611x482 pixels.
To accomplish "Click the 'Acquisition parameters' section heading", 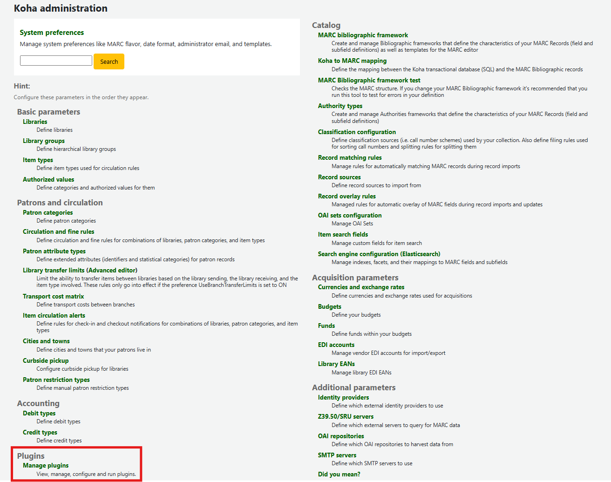I will (355, 278).
